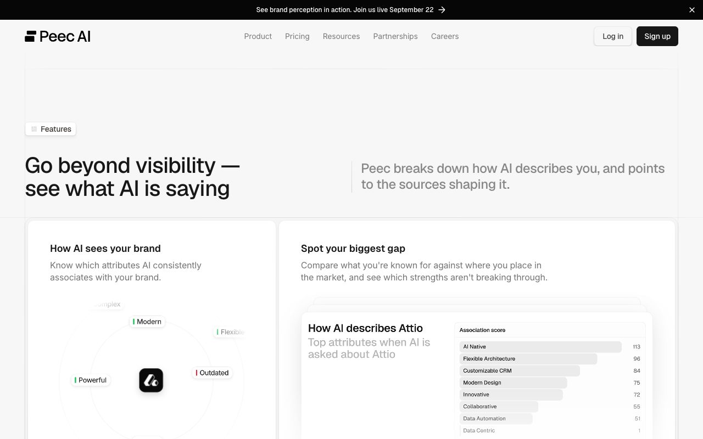Screen dimensions: 703x439
Task: Click the Attio brand icon in the circle
Action: pyautogui.click(x=151, y=380)
